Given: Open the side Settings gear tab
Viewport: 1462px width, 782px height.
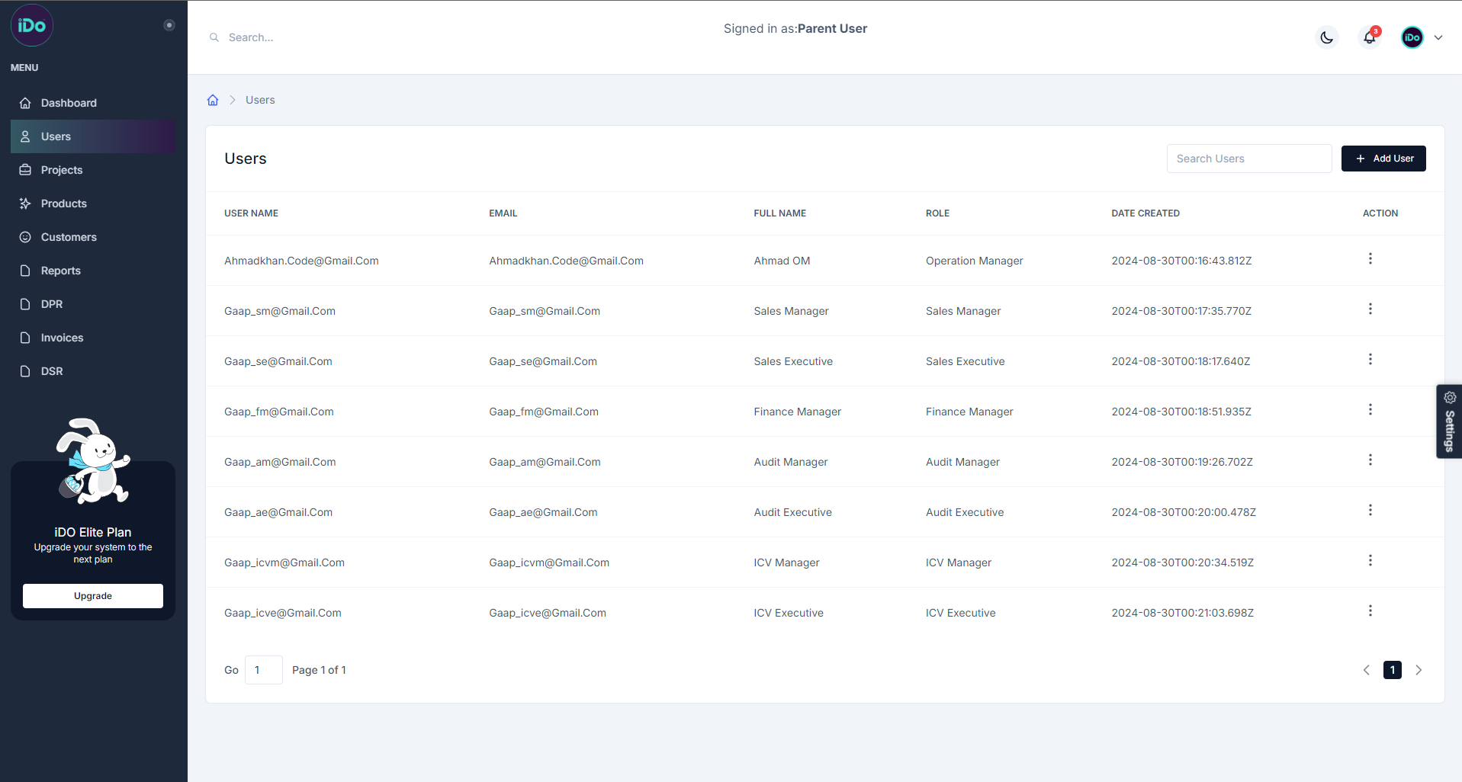Looking at the screenshot, I should pos(1449,421).
